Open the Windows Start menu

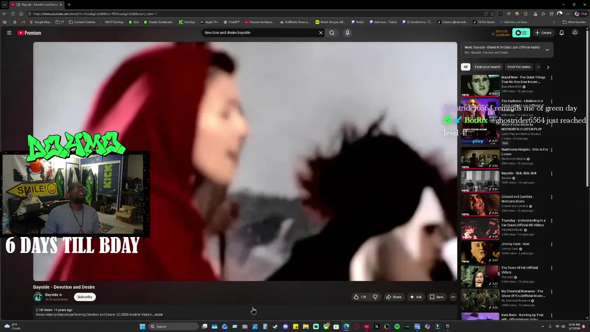tap(142, 326)
